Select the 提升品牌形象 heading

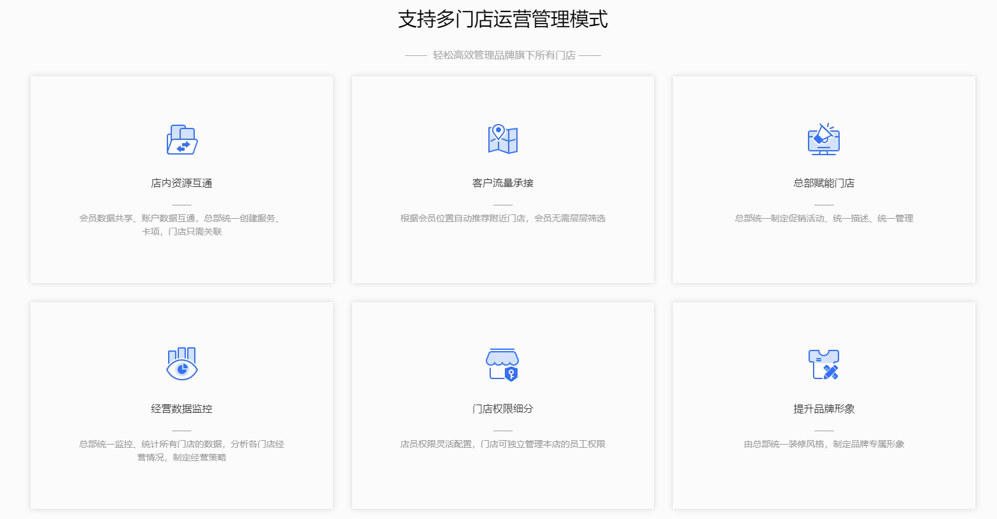pyautogui.click(x=824, y=409)
